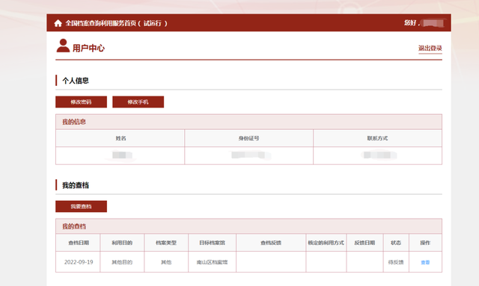
Task: Open 查看 link for 2022-09-19 record
Action: coord(425,262)
